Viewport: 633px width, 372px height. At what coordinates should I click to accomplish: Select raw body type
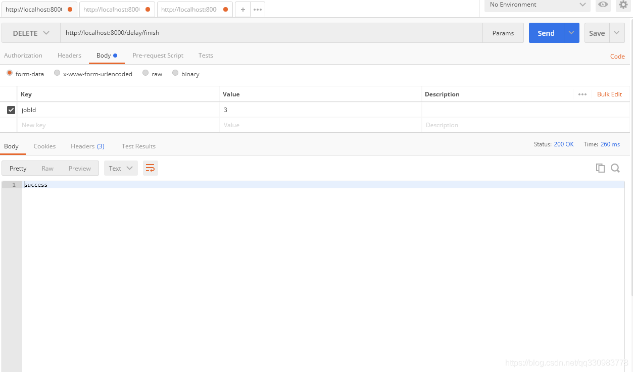(145, 73)
